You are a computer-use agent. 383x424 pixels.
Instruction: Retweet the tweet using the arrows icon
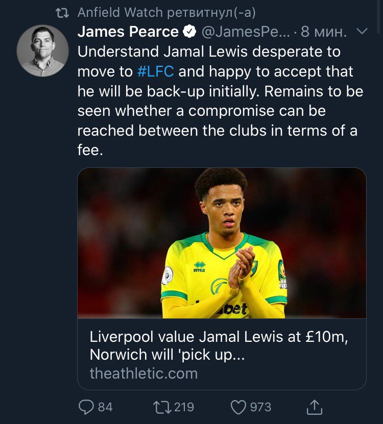coord(162,407)
